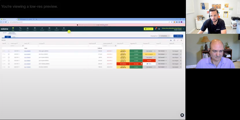Open the Make section icon
Image resolution: width=240 pixels, height=120 pixels.
coord(20,29)
